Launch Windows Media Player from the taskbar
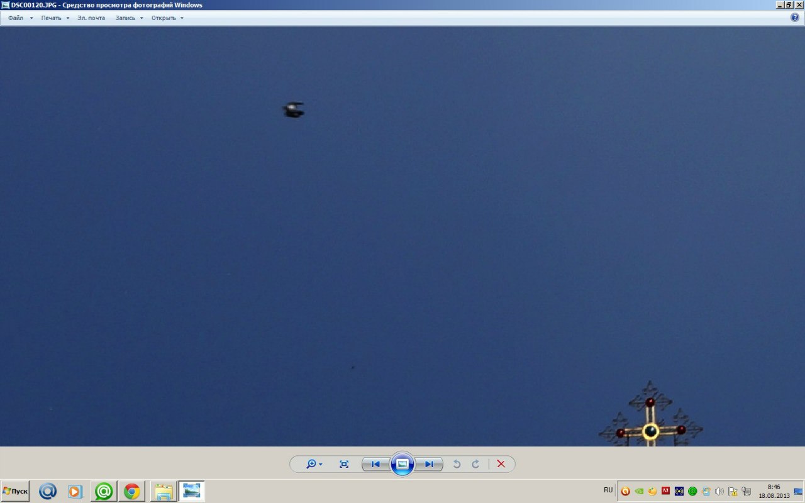This screenshot has width=805, height=503. (75, 491)
